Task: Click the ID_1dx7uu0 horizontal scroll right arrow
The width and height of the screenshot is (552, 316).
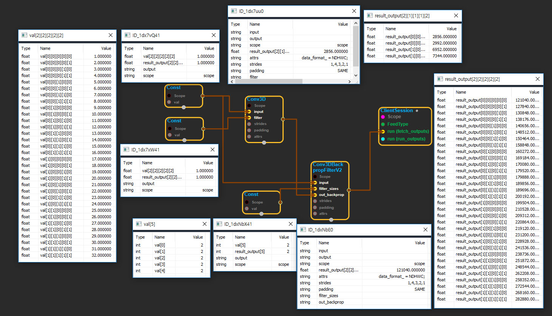Action: pyautogui.click(x=350, y=82)
